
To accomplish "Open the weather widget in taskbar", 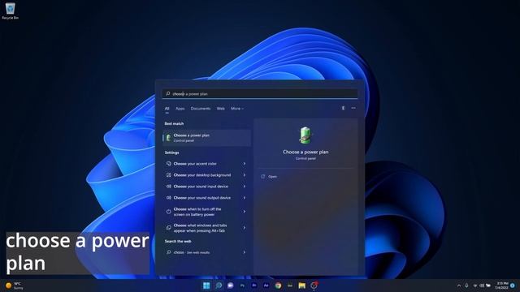I will tap(14, 286).
